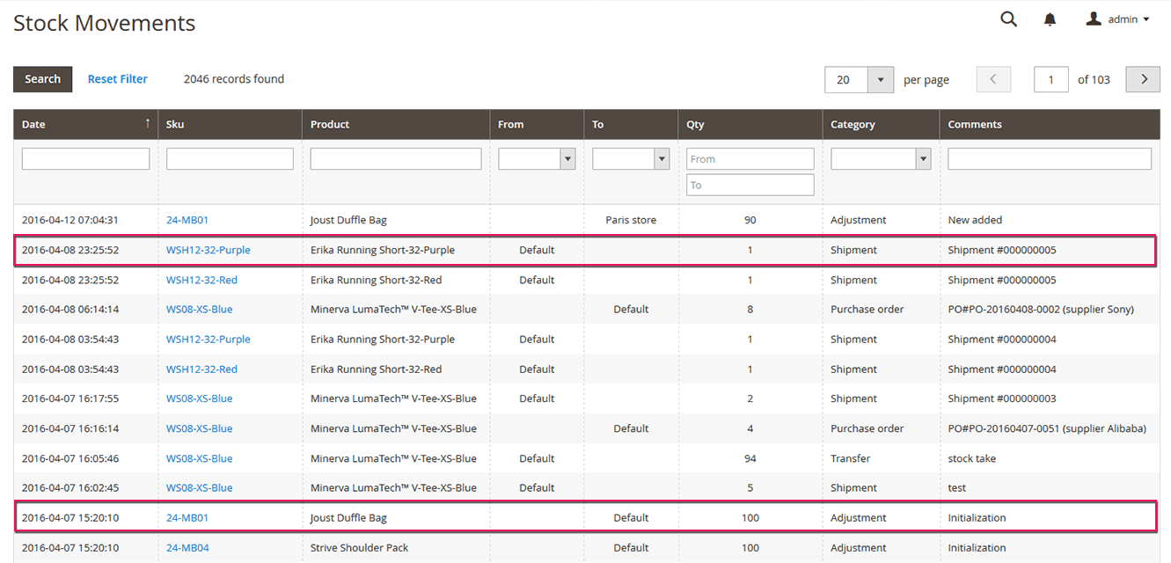Open WS08-XS-Blue link in the stock take row
This screenshot has height=563, width=1171.
coord(200,458)
